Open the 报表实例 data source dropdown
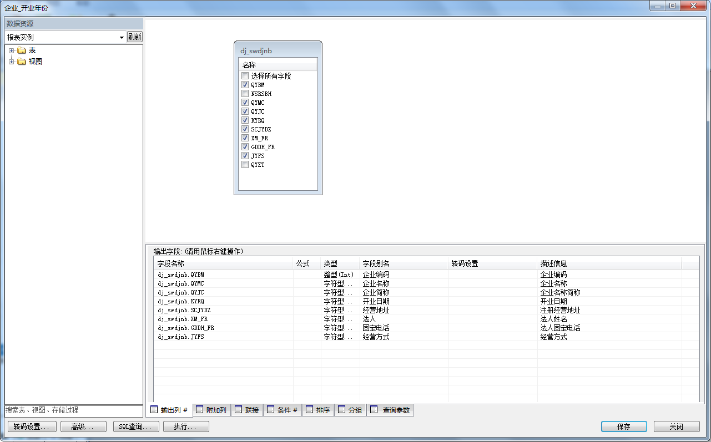The width and height of the screenshot is (711, 442). pyautogui.click(x=122, y=37)
